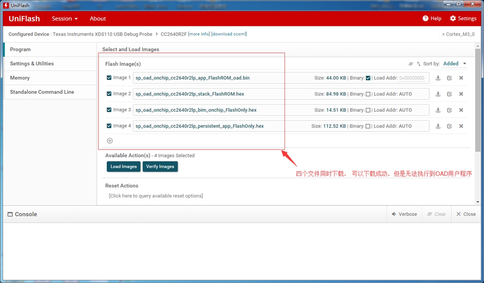Open Settings gear in header
Viewport: 484px width, 283px height.
[x=453, y=18]
